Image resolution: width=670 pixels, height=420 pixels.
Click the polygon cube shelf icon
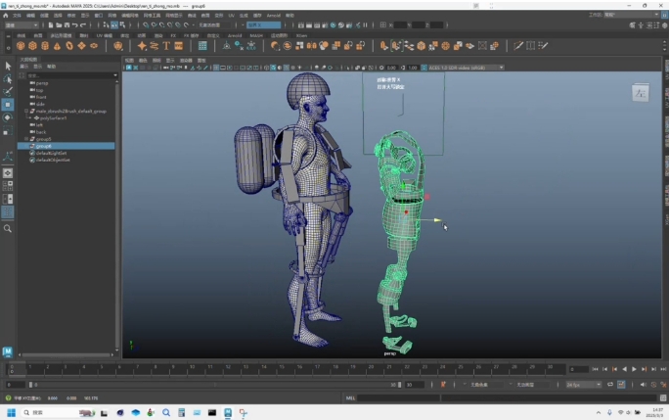pos(32,45)
